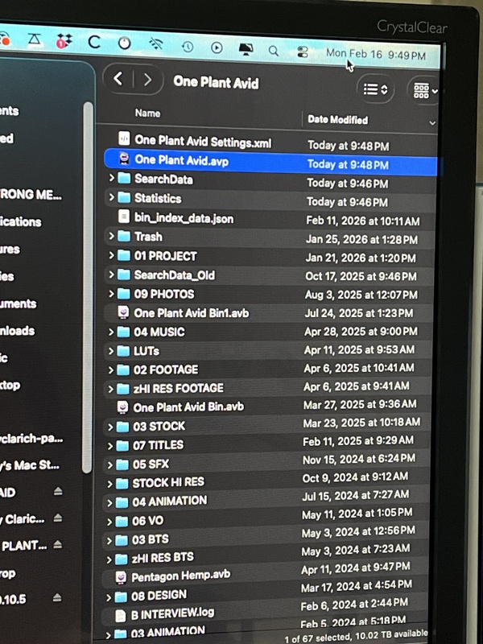483x644 pixels.
Task: Click the One Plant Avid Bin1.avb icon
Action: 123,312
